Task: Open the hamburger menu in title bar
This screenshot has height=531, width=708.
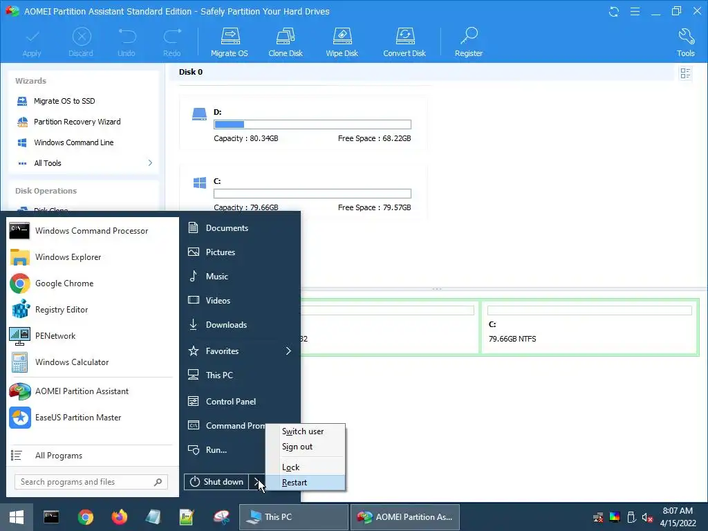Action: point(635,11)
